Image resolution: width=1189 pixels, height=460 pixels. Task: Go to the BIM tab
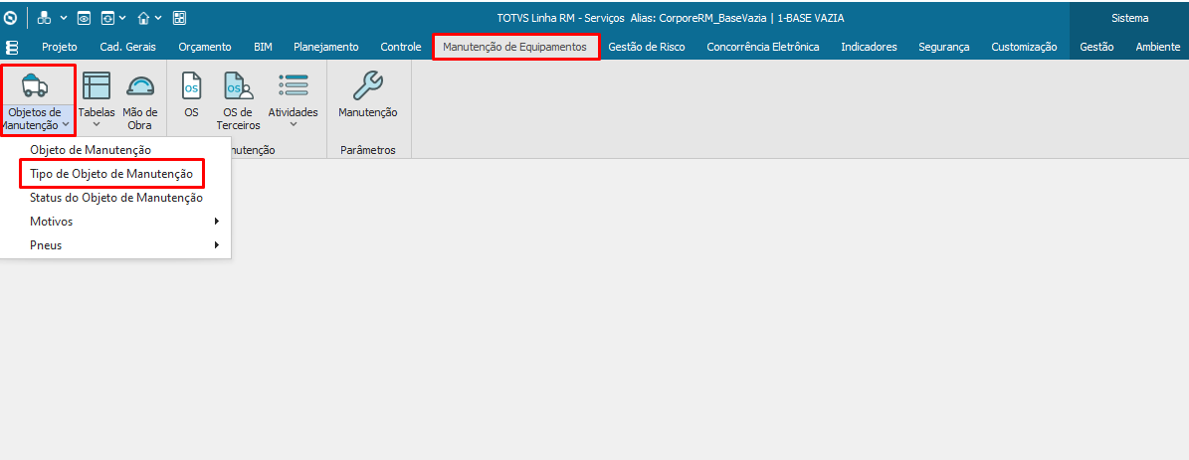pyautogui.click(x=263, y=47)
